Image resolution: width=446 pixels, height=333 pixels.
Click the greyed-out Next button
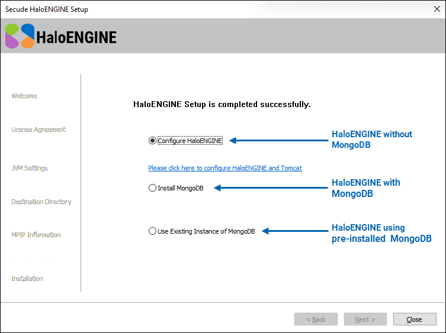pos(365,319)
